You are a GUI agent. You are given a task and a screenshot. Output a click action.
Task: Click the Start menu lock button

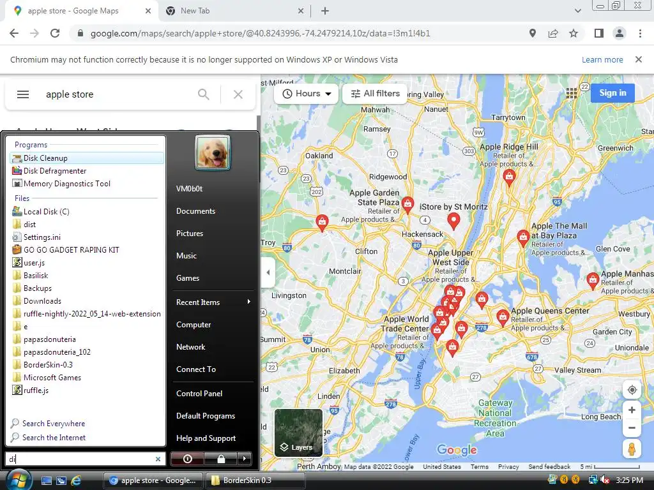(221, 459)
